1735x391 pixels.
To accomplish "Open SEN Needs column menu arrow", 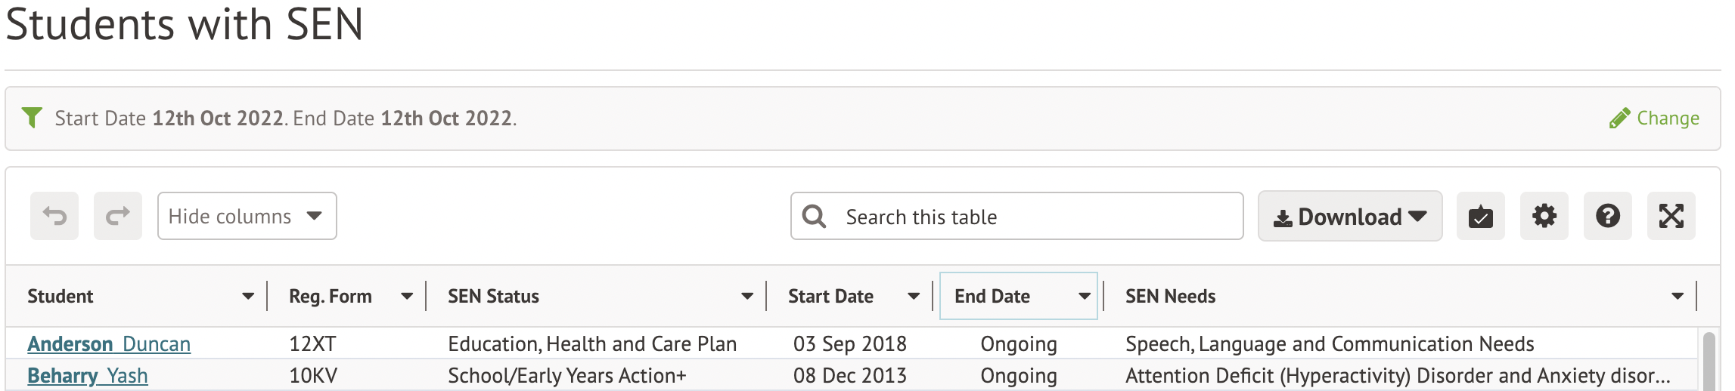I will click(x=1678, y=297).
